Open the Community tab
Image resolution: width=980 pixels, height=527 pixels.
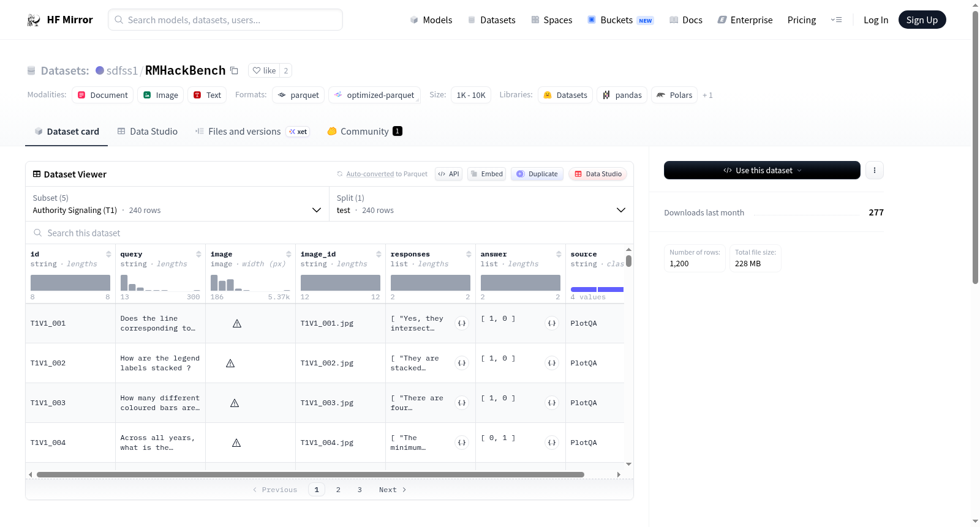coord(364,132)
